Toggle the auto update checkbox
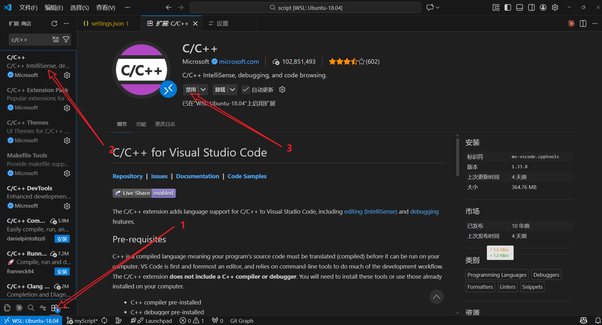602x325 pixels. 245,90
